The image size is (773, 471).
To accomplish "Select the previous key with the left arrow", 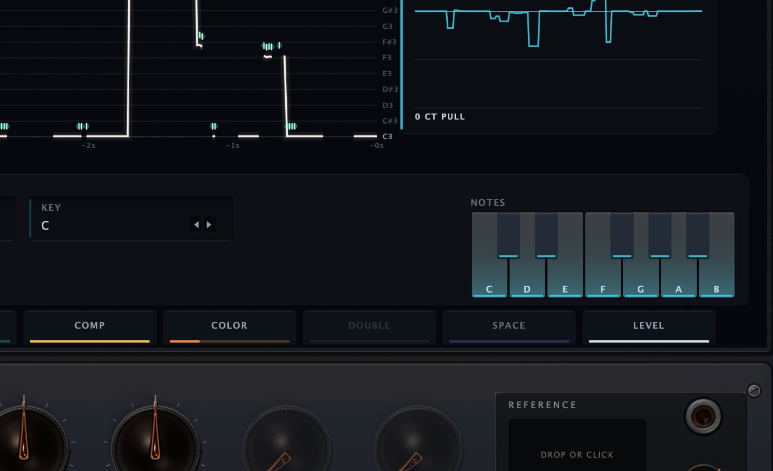I will tap(196, 225).
